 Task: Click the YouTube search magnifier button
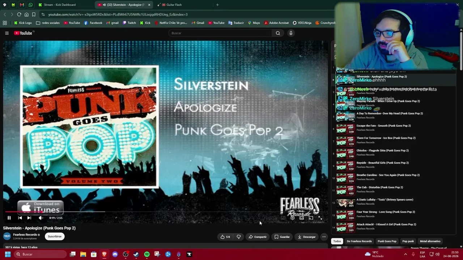pos(278,33)
